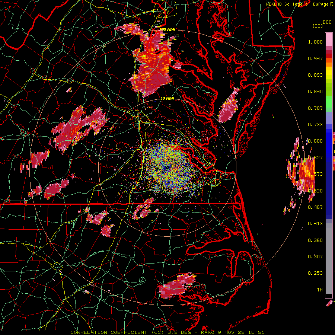Pick the yellow band of the color bar
The height and width of the screenshot is (335, 335).
point(329,73)
